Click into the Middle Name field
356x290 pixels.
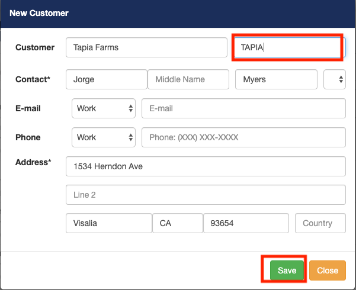188,79
